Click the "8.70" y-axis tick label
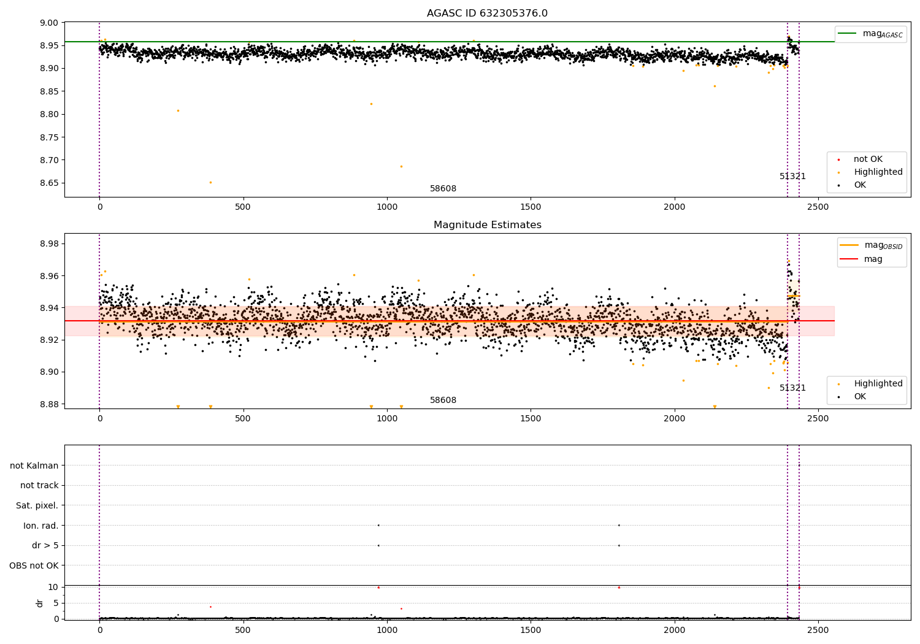Viewport: 920px width, 644px height. pyautogui.click(x=48, y=161)
